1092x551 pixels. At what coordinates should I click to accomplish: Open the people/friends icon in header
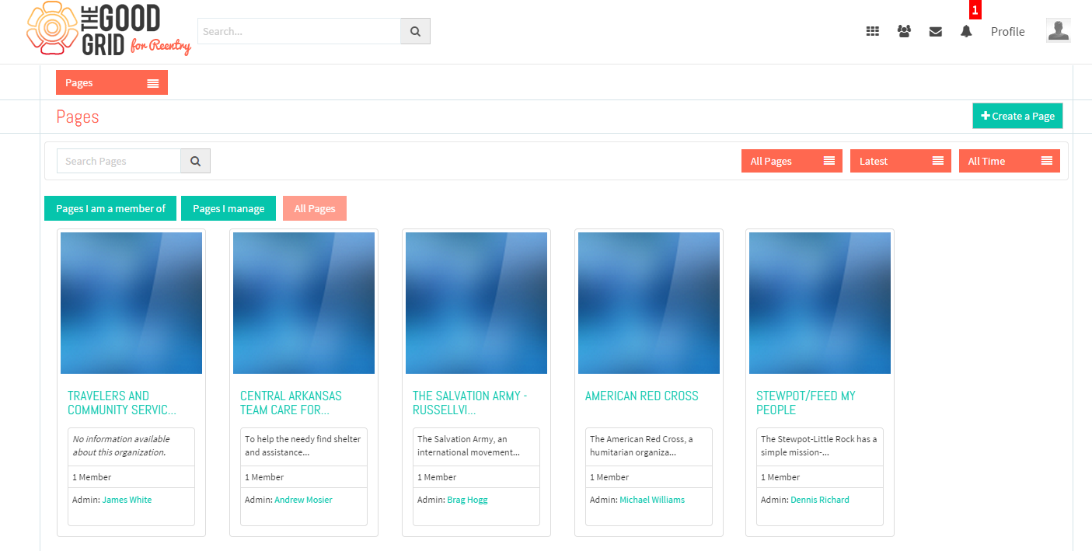click(x=904, y=32)
